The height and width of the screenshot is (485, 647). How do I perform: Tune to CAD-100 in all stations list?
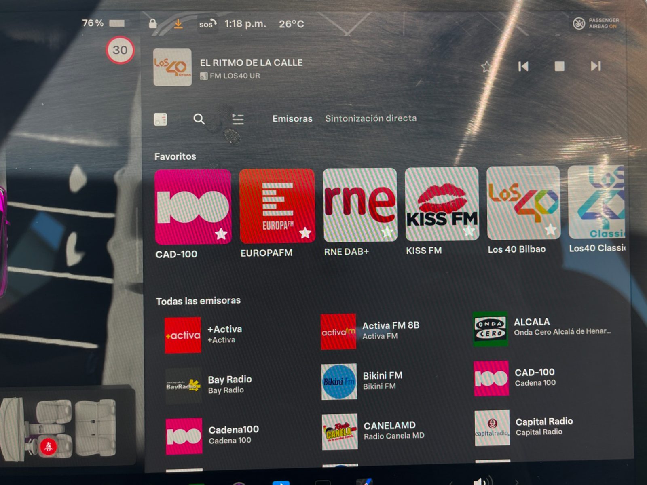click(535, 372)
